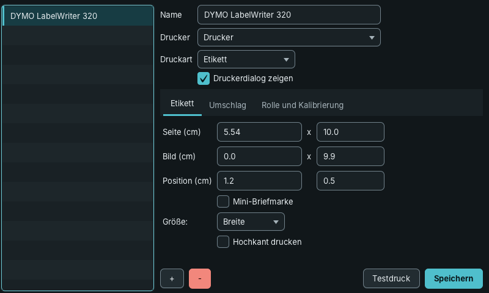
Task: Open the Größe dropdown showing Breite
Action: tap(251, 222)
